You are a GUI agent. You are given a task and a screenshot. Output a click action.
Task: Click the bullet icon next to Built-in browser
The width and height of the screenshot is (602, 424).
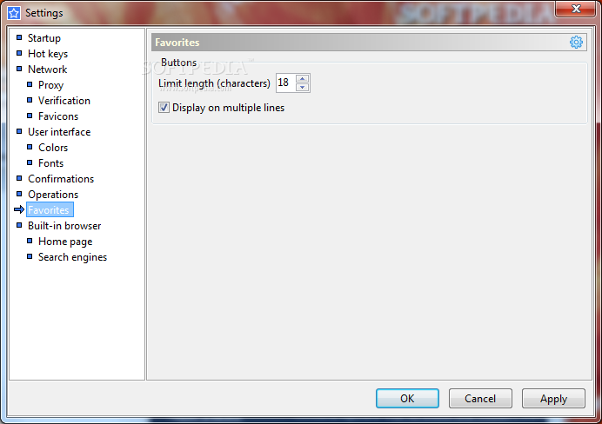tap(19, 225)
